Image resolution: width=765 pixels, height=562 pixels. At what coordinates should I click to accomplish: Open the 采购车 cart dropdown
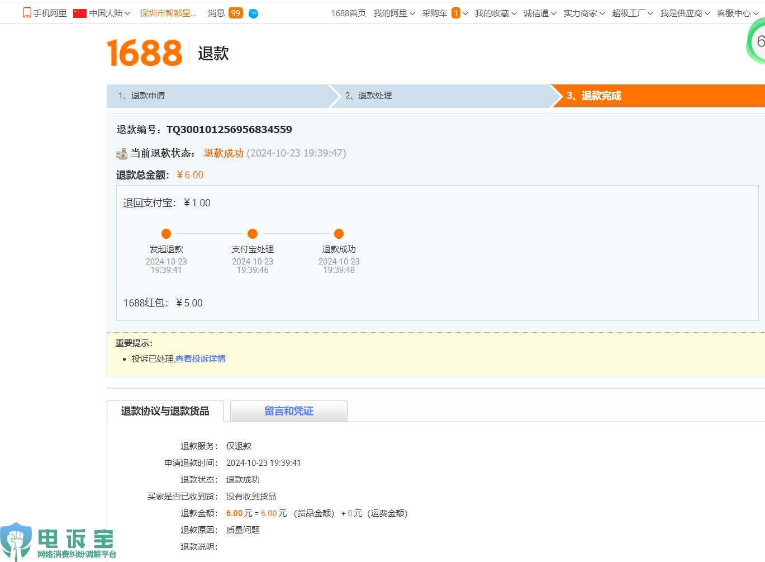tap(445, 13)
